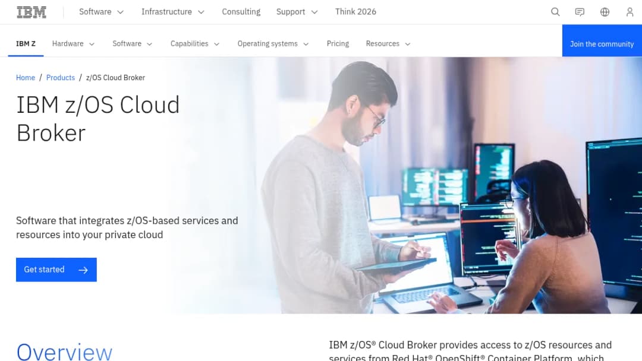The height and width of the screenshot is (361, 642).
Task: Go to Products breadcrumb
Action: 61,78
